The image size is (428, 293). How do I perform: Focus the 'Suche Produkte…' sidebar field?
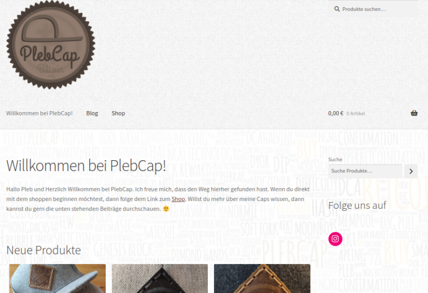(365, 171)
